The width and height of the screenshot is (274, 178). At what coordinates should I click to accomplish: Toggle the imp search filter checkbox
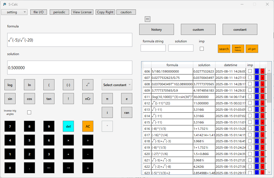click(x=202, y=49)
